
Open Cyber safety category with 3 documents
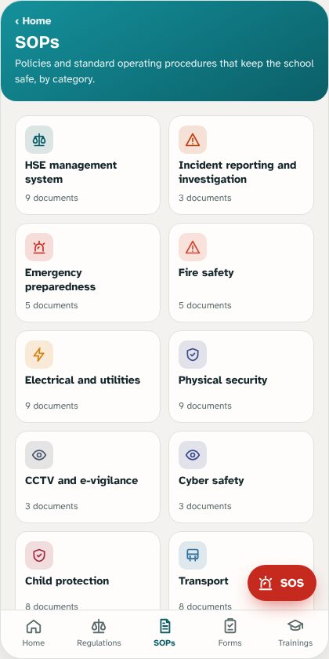(241, 477)
